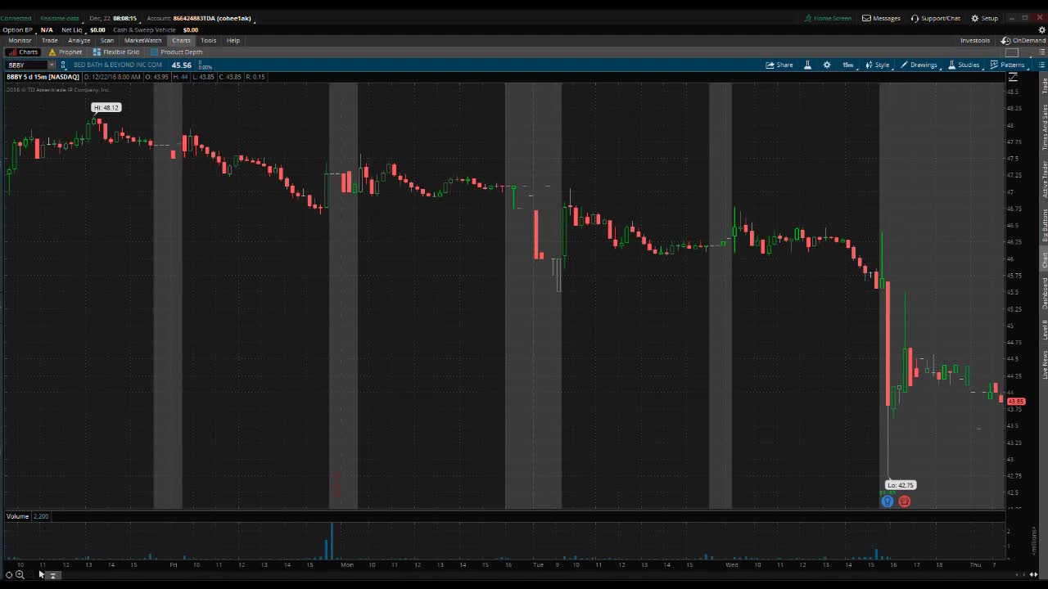This screenshot has width=1048, height=589.
Task: Open the Product Depth sub-tab
Action: pyautogui.click(x=176, y=52)
